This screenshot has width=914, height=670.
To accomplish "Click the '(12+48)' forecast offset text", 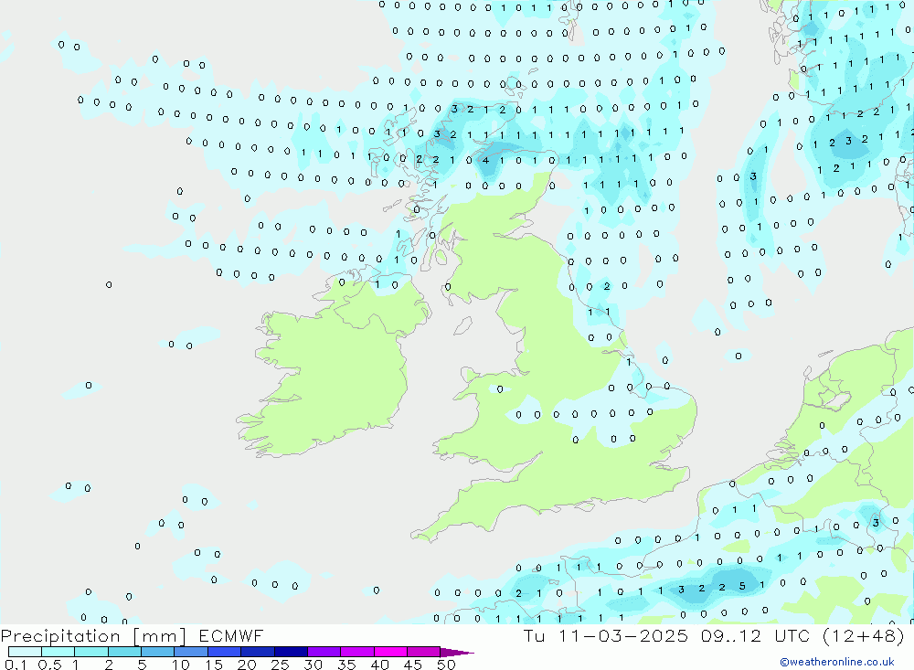I will pos(864,636).
